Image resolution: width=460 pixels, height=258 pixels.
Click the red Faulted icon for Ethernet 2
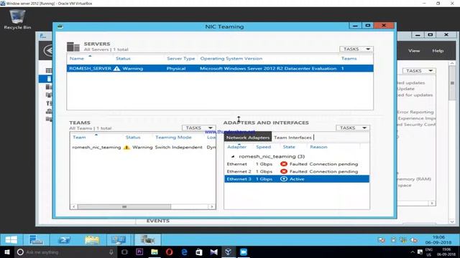coord(284,171)
